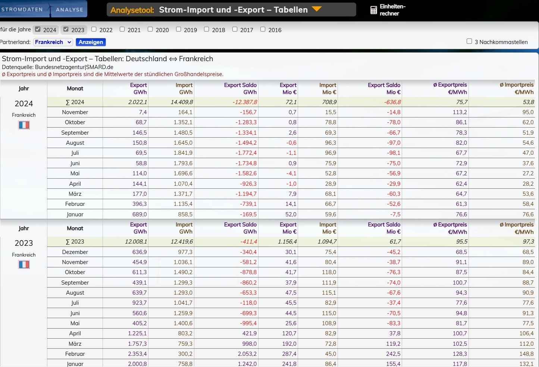Click the ∑ 2023 summary row label
The height and width of the screenshot is (367, 539).
[75, 242]
